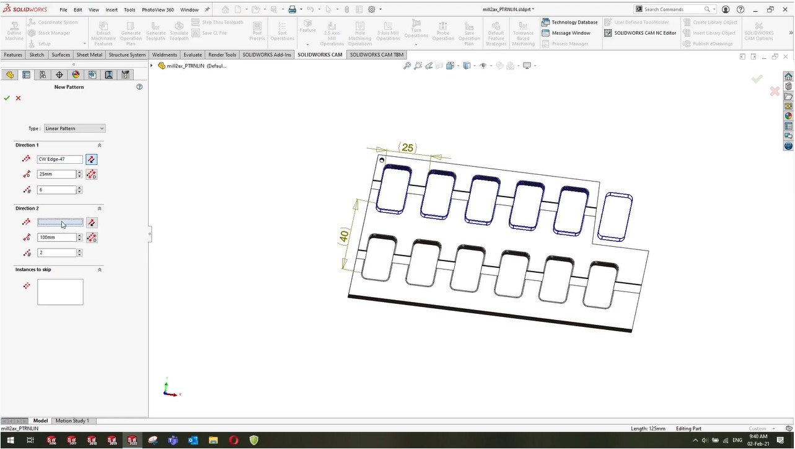795x449 pixels.
Task: Cancel the New Pattern with the red X
Action: tap(18, 98)
